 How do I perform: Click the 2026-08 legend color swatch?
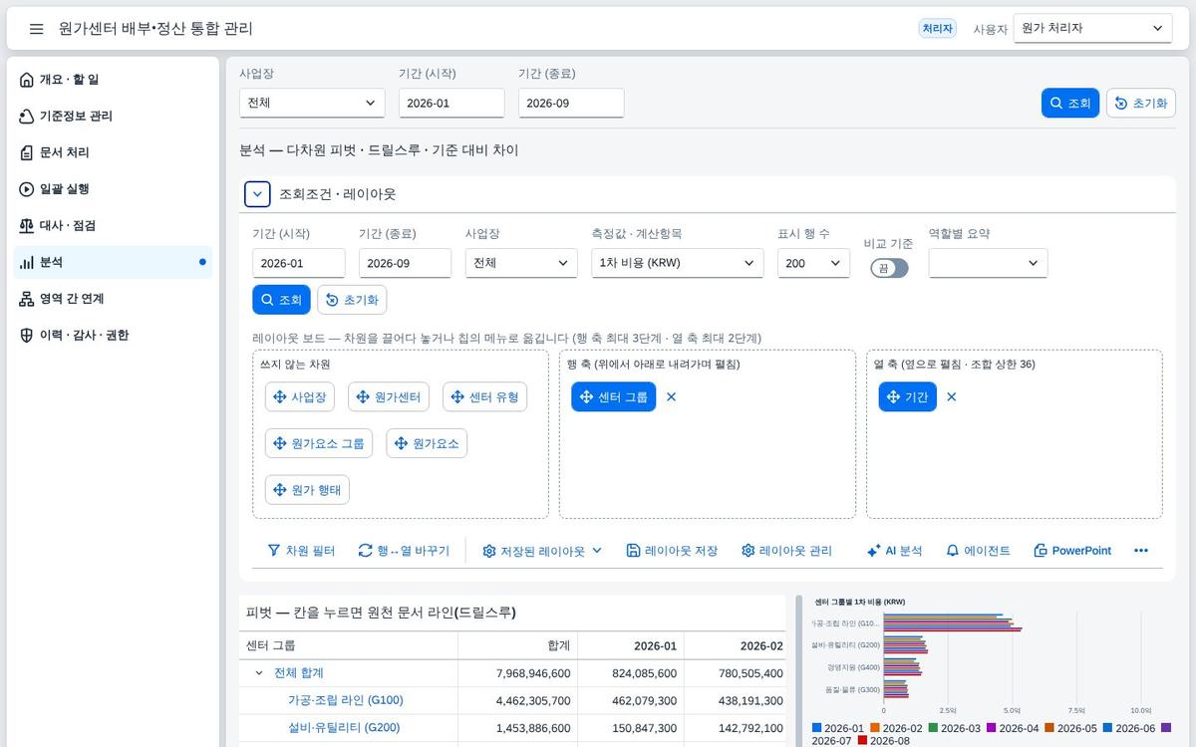862,741
